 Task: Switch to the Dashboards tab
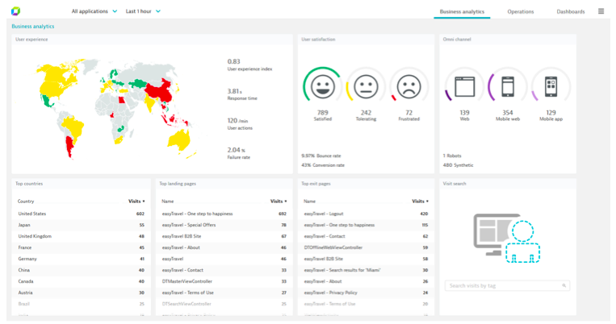coord(571,12)
